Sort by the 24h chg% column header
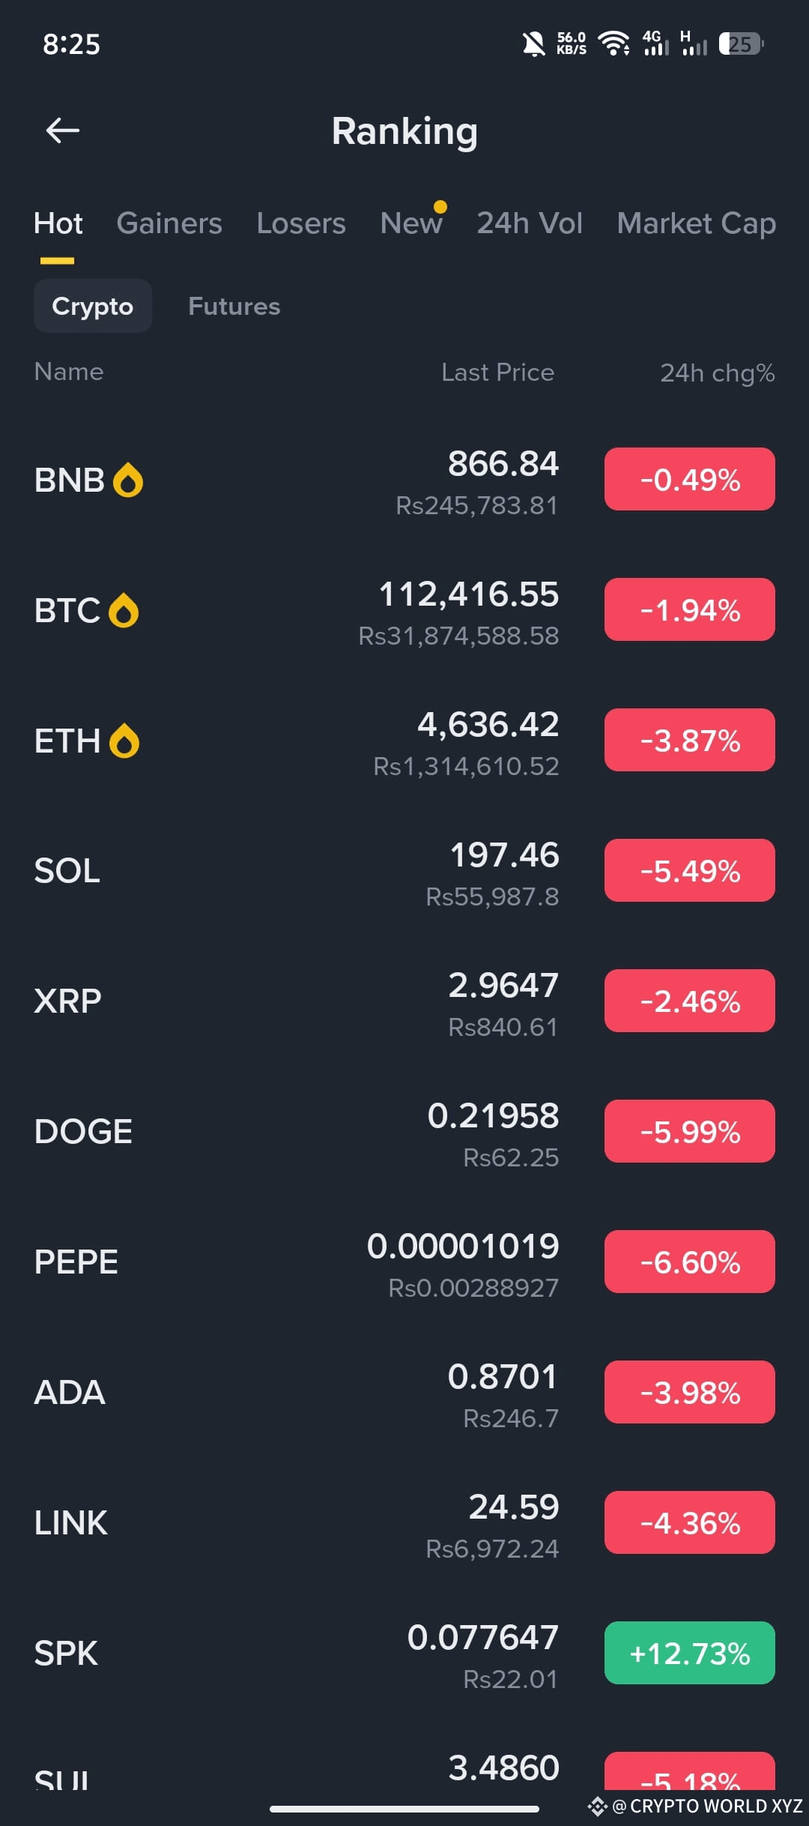Image resolution: width=809 pixels, height=1826 pixels. [x=718, y=373]
